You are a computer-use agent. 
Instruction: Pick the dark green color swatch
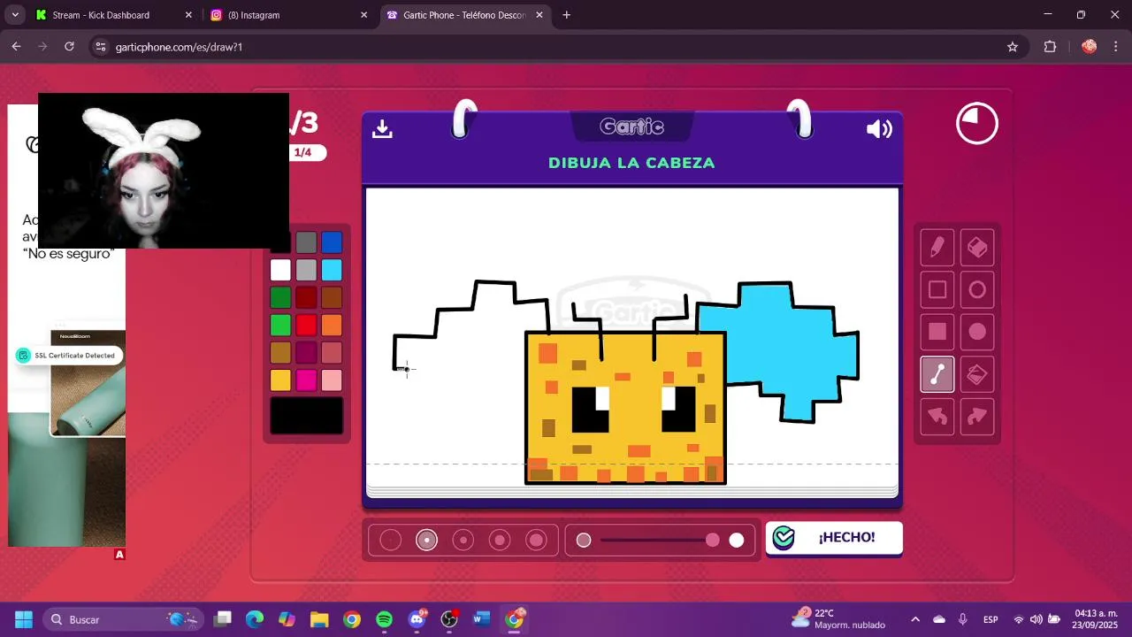280,297
